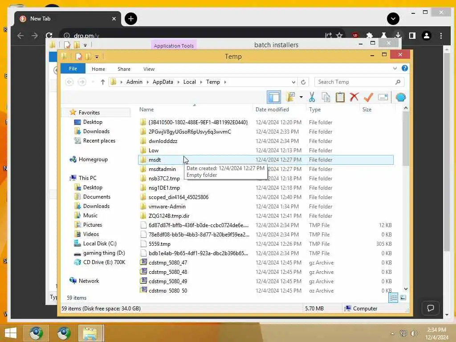Screen dimensions: 456x342
Task: Expand the ribbon with the chevron
Action: coord(395,68)
